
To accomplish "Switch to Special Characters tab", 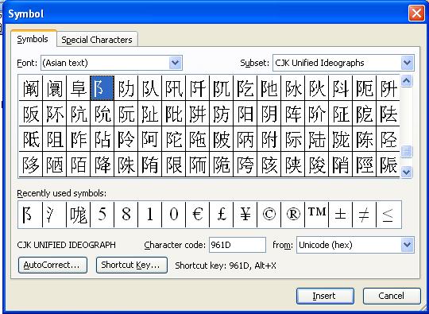I will tap(97, 40).
